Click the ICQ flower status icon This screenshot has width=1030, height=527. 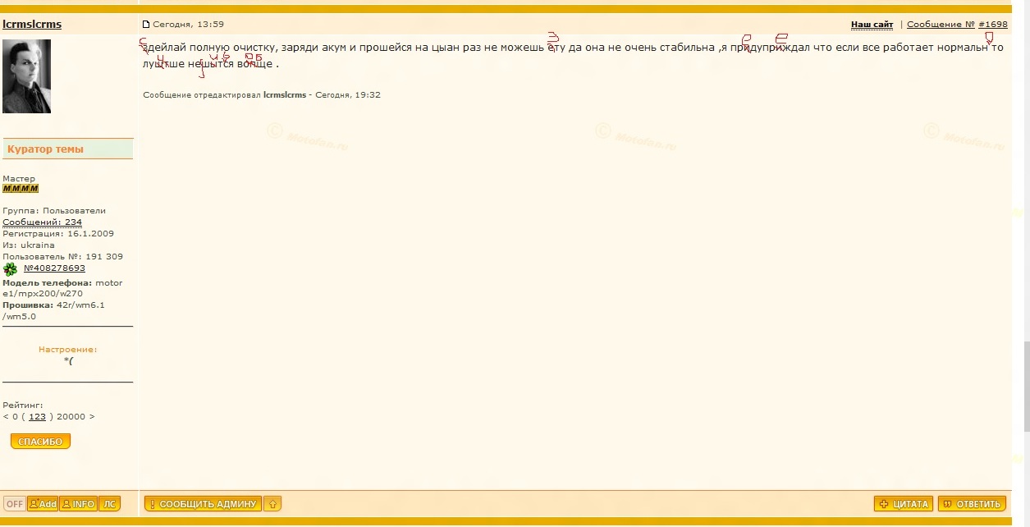pyautogui.click(x=11, y=268)
